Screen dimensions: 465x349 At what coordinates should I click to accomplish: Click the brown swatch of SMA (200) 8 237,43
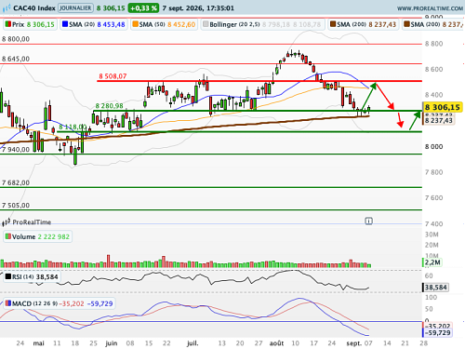(333, 24)
